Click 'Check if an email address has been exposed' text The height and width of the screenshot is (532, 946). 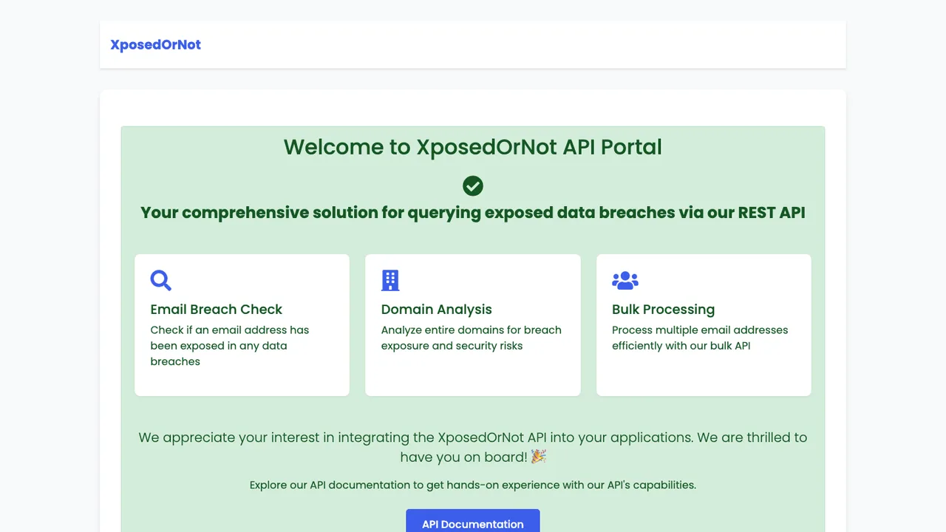[230, 346]
